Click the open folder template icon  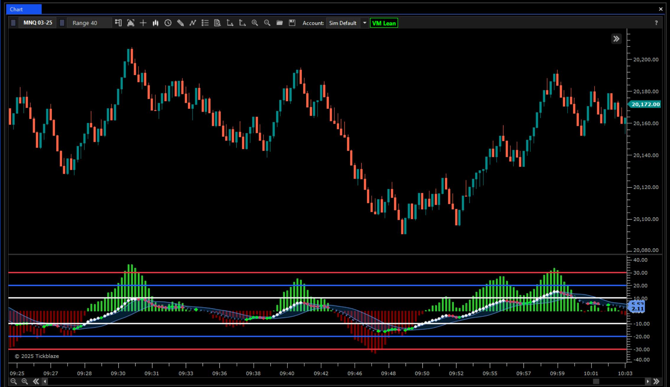[279, 23]
